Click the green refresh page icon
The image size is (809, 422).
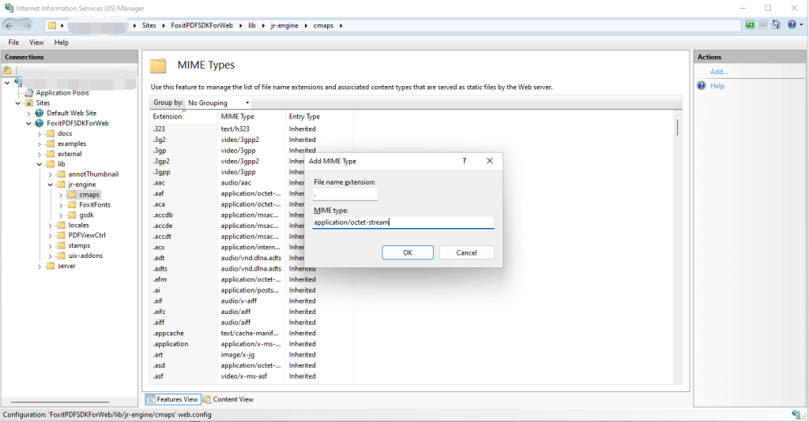click(x=750, y=24)
